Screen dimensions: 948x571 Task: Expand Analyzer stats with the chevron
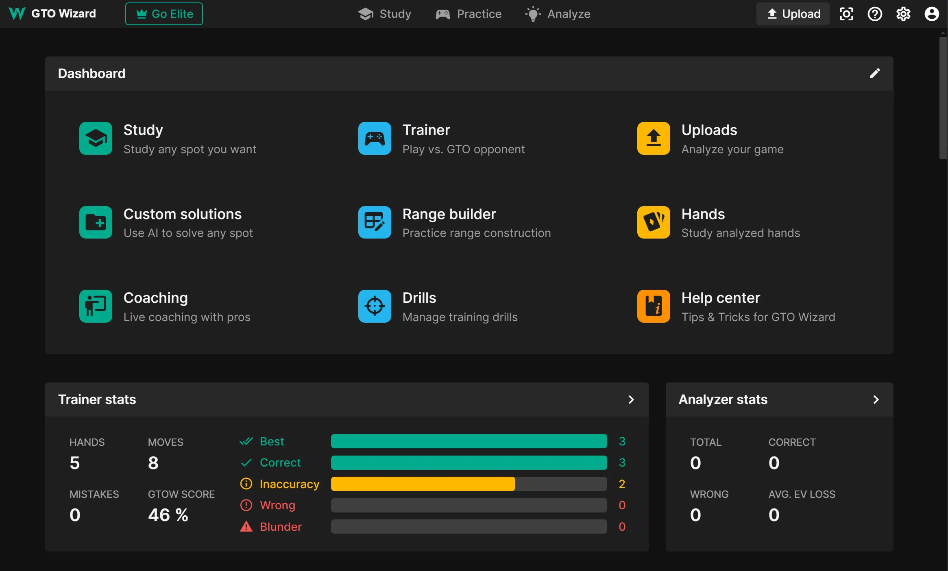876,399
